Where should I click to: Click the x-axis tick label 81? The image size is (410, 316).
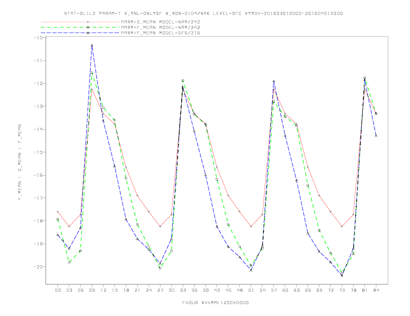pos(365,290)
